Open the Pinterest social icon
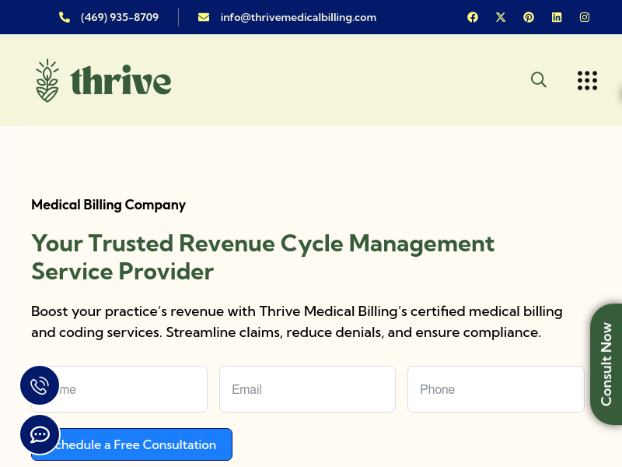This screenshot has width=622, height=467. point(529,17)
